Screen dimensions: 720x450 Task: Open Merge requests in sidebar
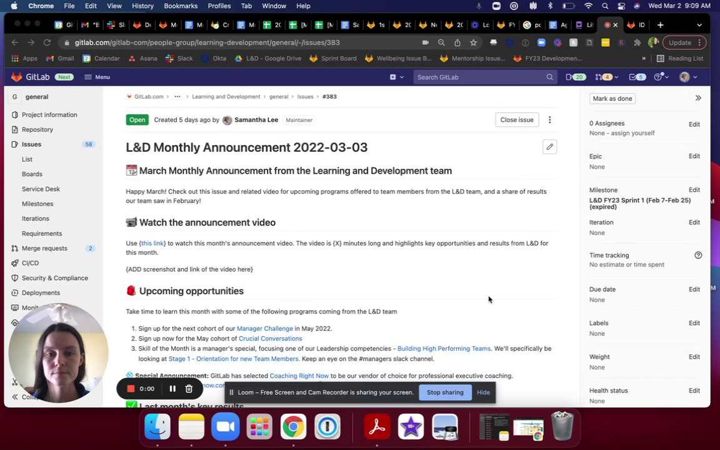[44, 248]
